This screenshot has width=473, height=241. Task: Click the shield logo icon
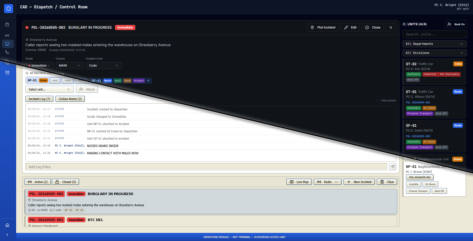pyautogui.click(x=9, y=9)
